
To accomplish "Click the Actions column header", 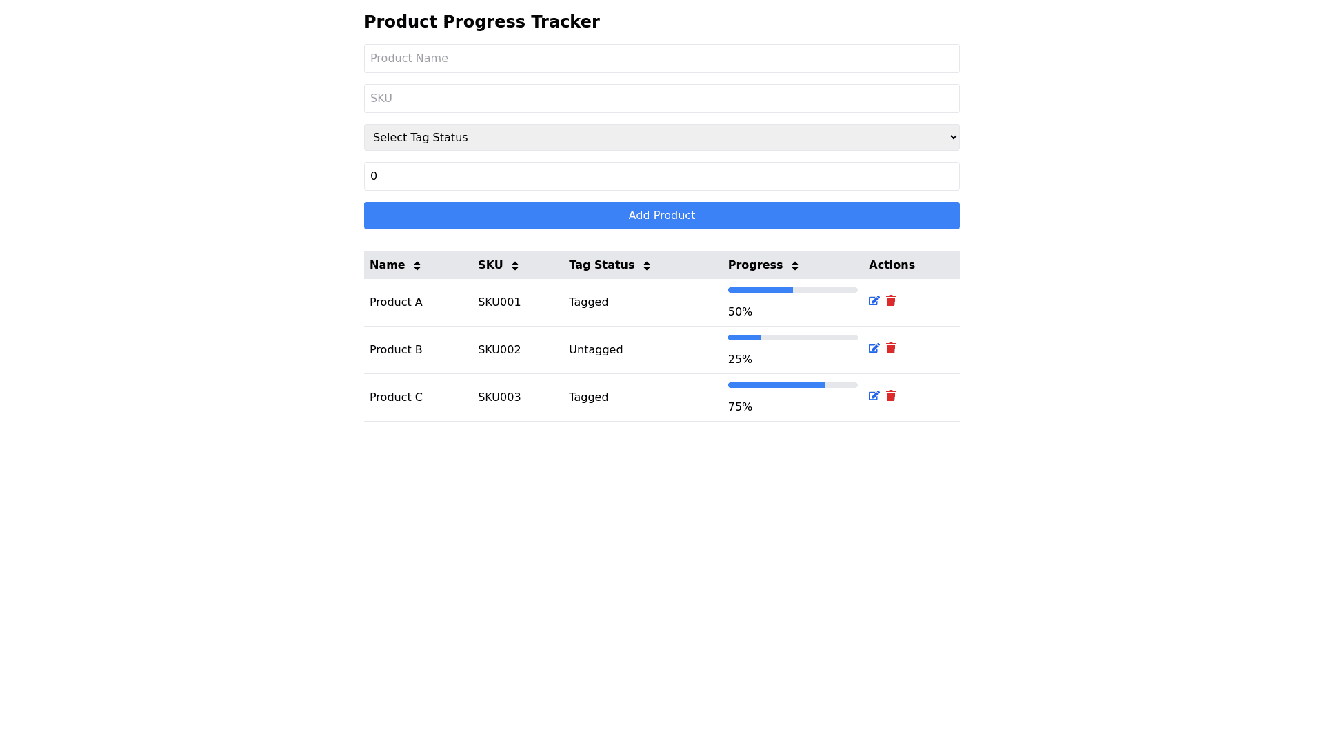I will [892, 265].
